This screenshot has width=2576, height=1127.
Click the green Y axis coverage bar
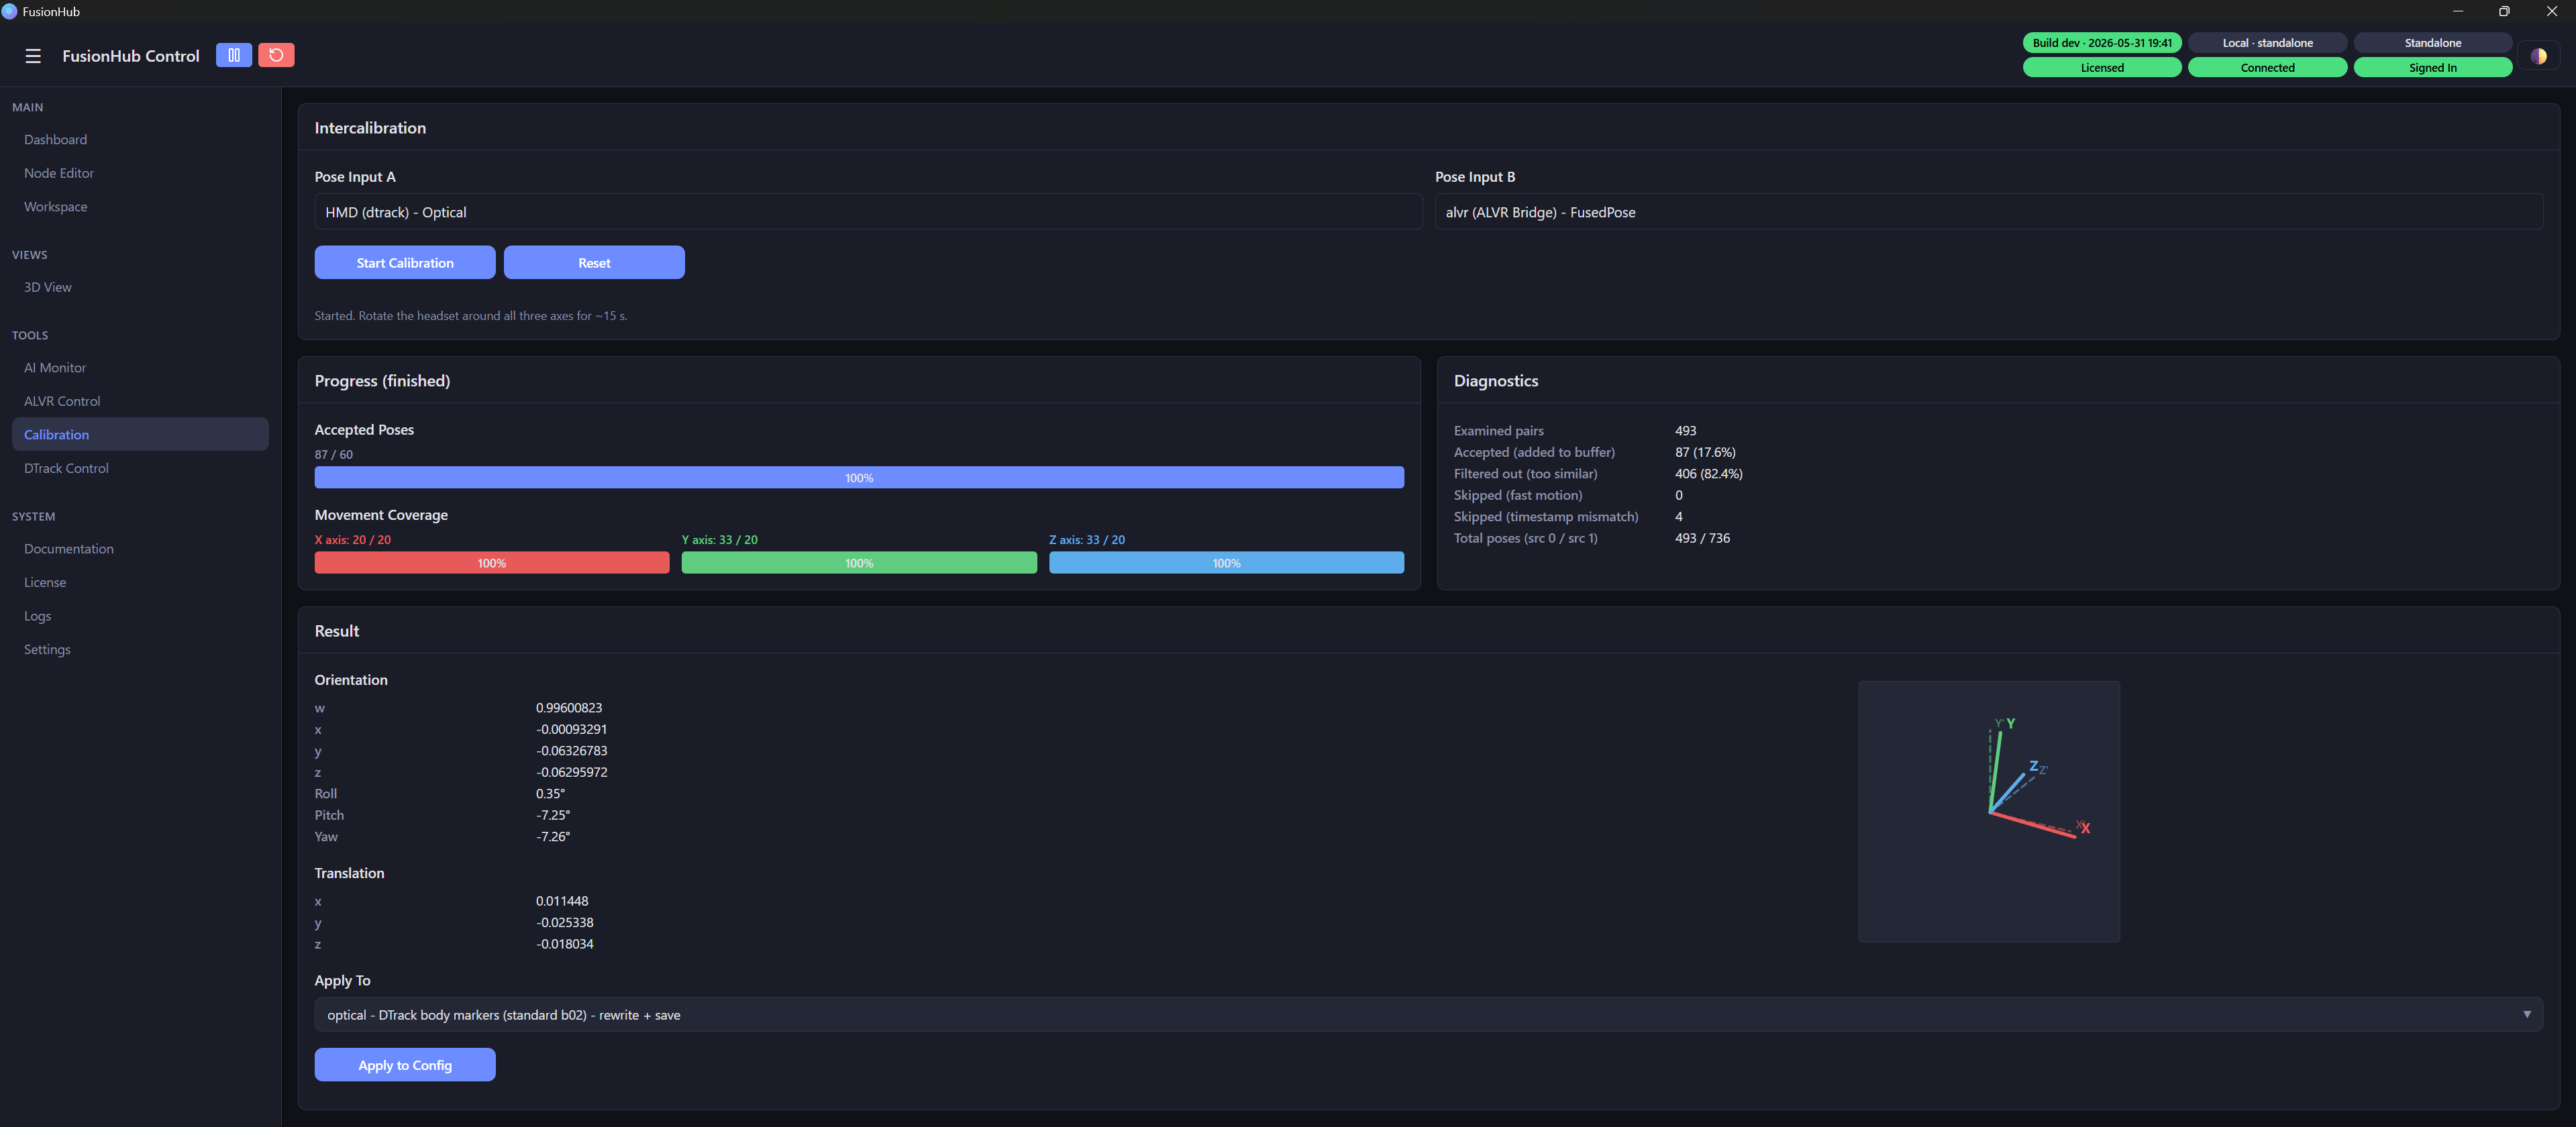click(859, 563)
